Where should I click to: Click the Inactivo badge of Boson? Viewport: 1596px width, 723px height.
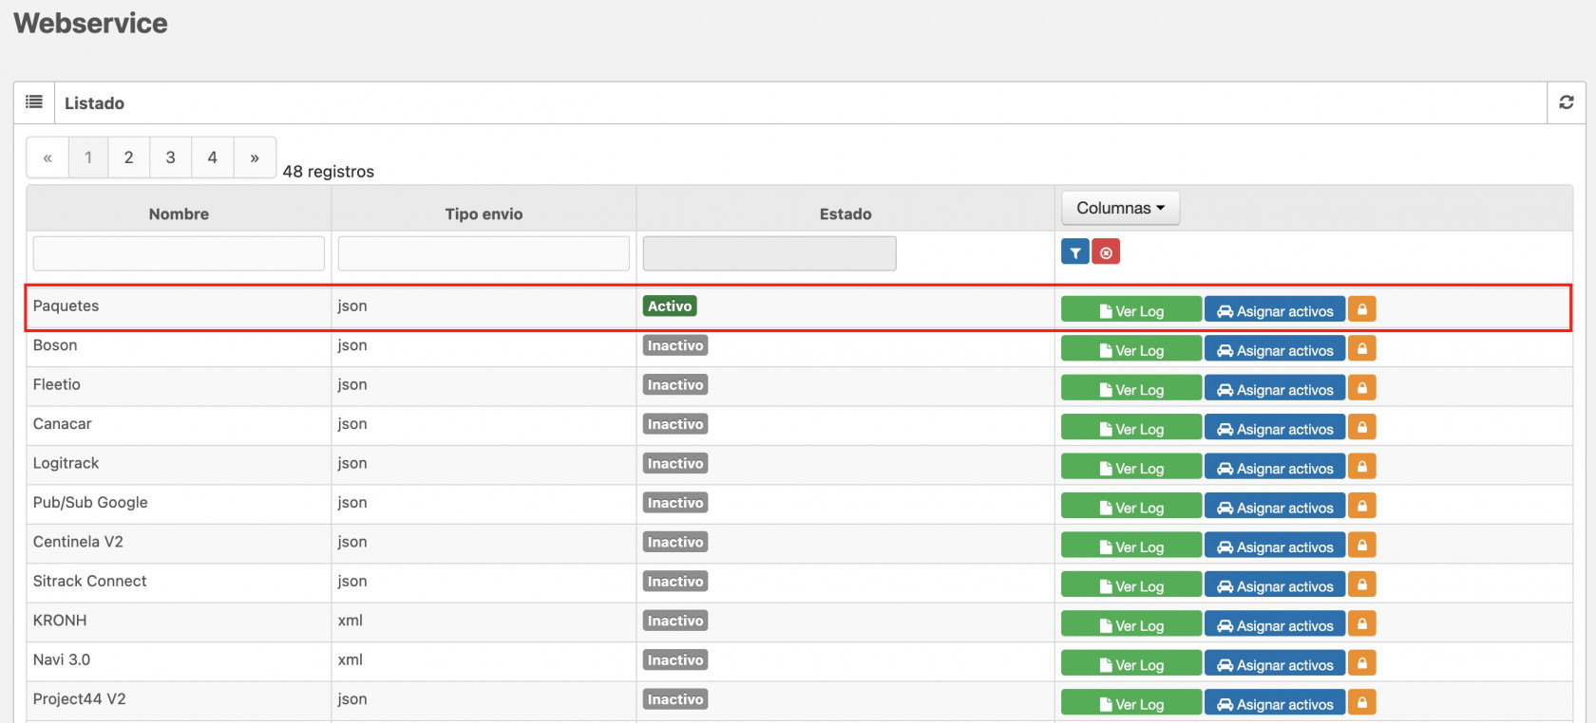tap(675, 345)
